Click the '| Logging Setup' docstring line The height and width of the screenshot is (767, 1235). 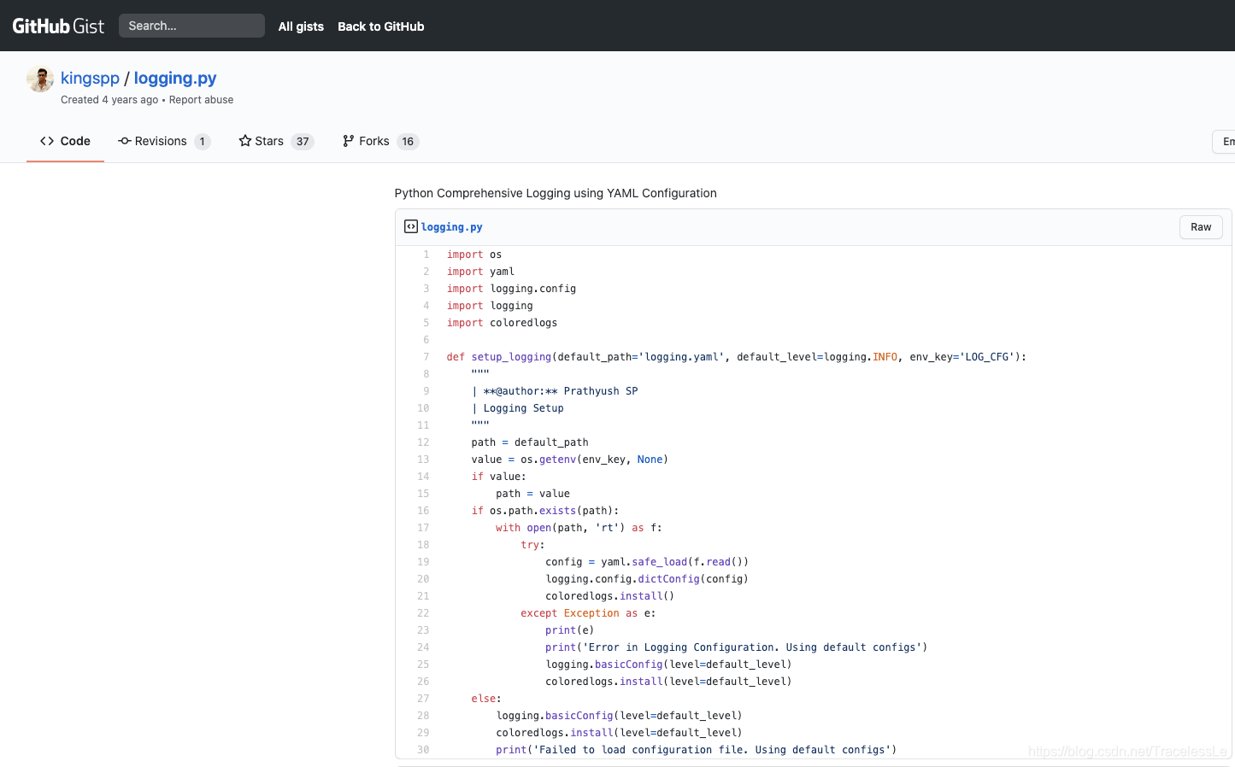518,408
